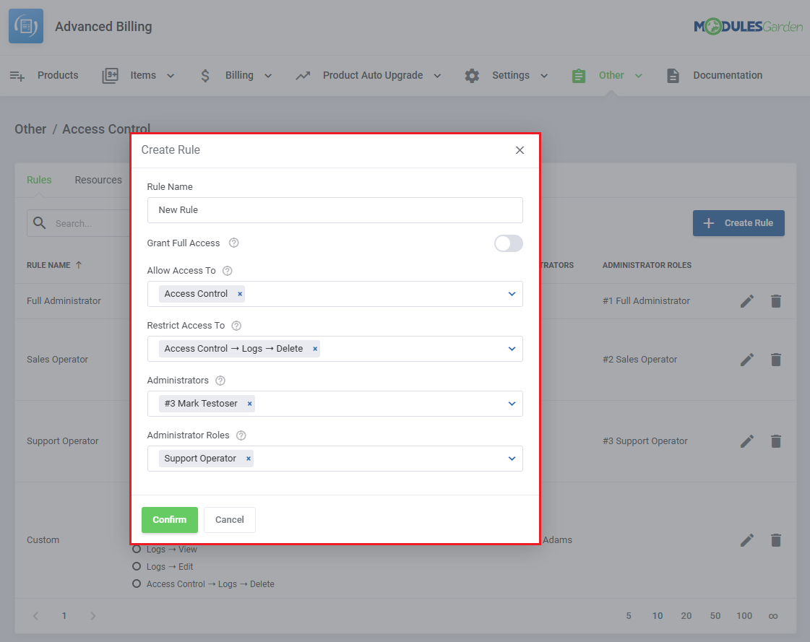Click the Allow Access To help icon
The width and height of the screenshot is (810, 642).
tap(228, 271)
